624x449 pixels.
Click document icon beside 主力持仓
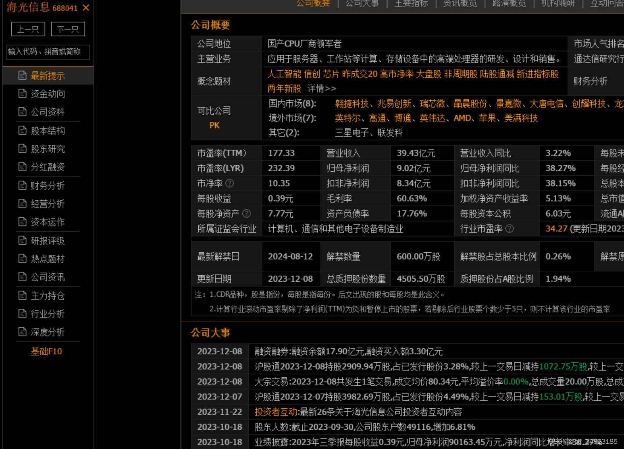pyautogui.click(x=23, y=295)
